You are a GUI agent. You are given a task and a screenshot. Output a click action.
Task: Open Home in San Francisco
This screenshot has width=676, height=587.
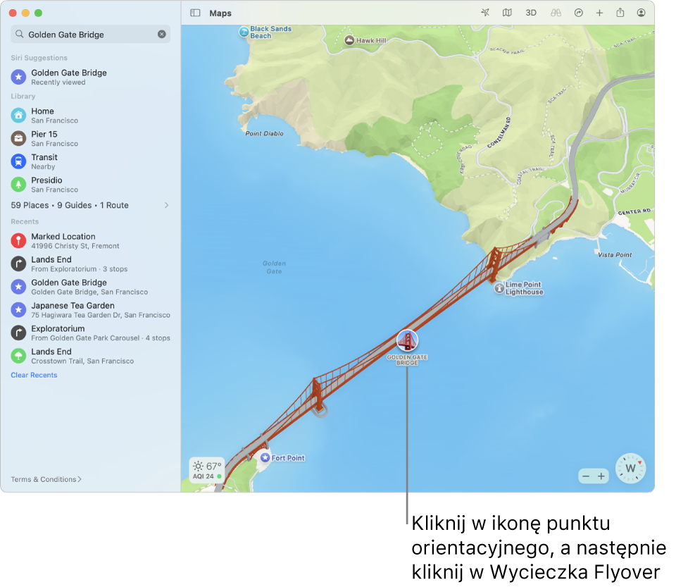(91, 115)
